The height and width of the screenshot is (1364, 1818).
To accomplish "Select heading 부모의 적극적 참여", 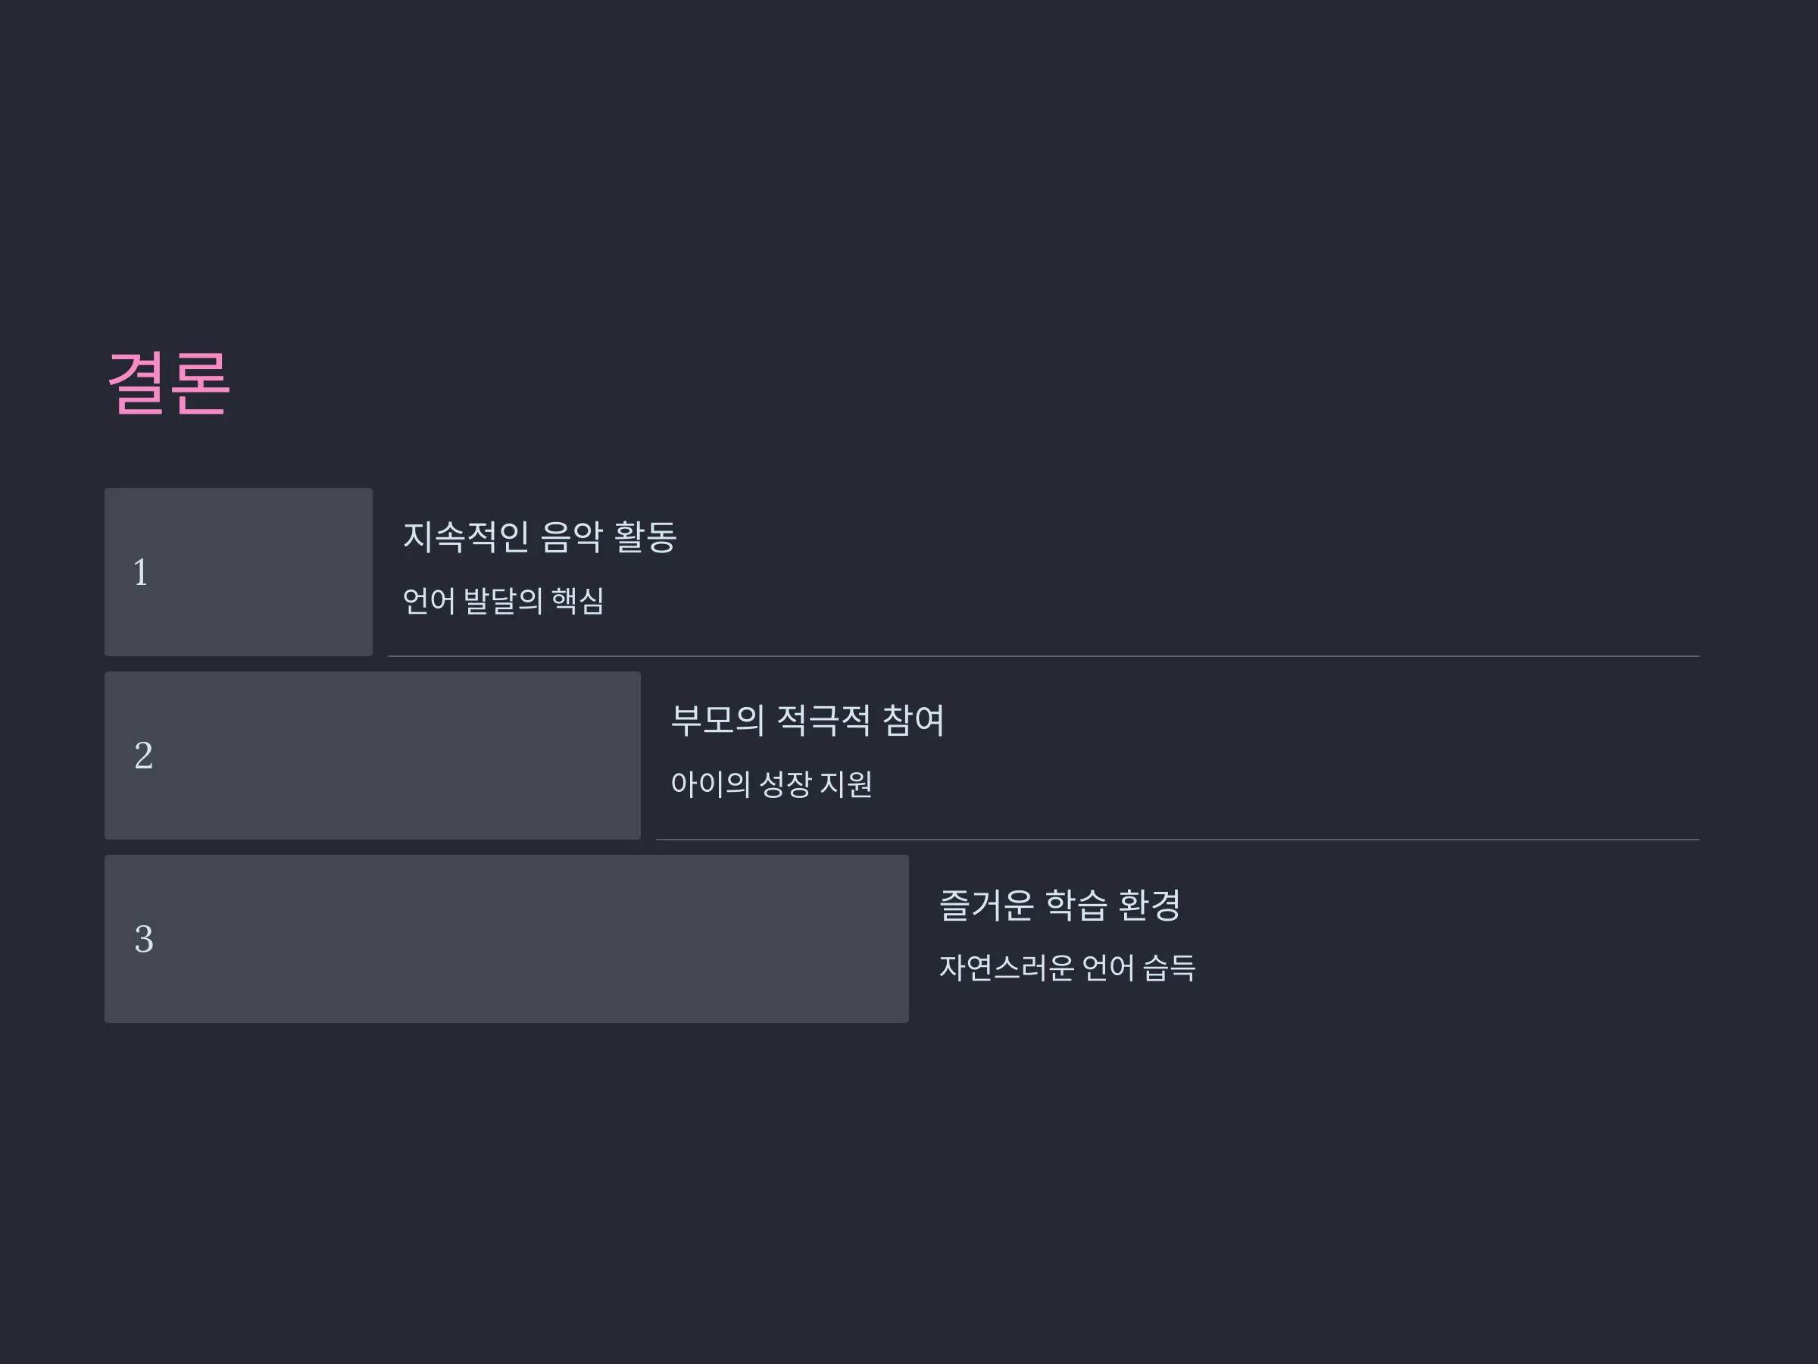I will point(807,720).
